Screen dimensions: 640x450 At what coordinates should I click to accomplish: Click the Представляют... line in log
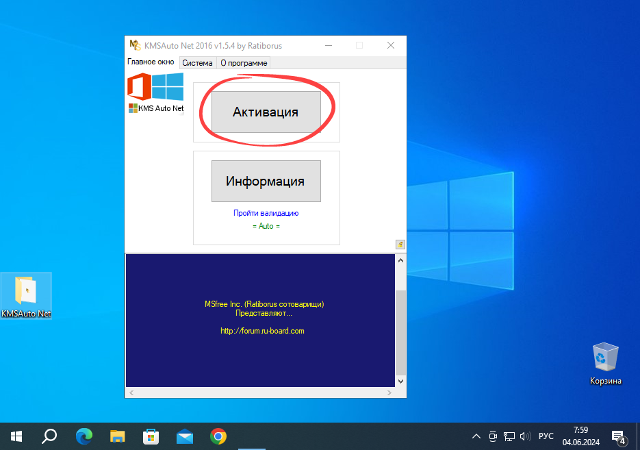pyautogui.click(x=264, y=313)
